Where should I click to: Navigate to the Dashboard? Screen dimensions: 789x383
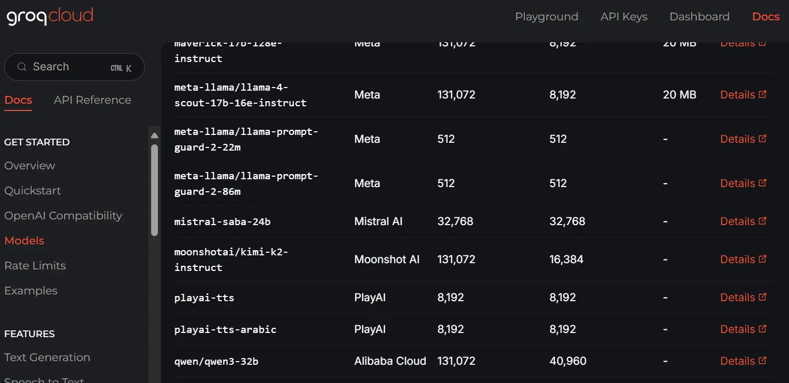699,16
